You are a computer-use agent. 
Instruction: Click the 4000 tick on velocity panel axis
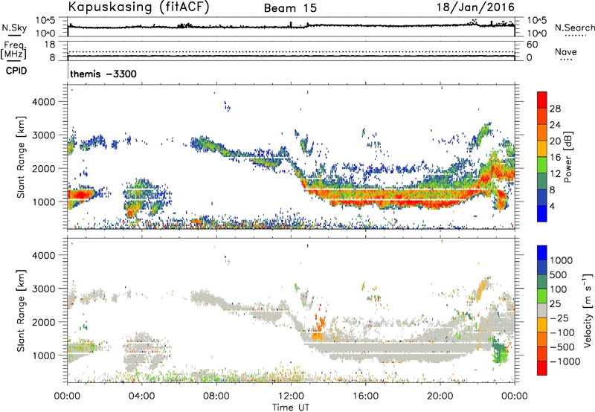pos(43,255)
